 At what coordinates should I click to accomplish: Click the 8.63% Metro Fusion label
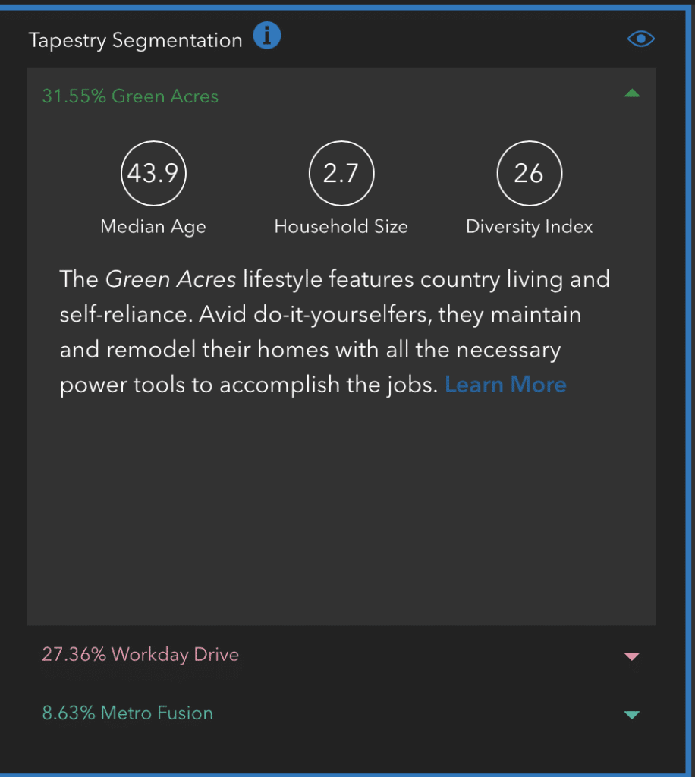coord(127,713)
